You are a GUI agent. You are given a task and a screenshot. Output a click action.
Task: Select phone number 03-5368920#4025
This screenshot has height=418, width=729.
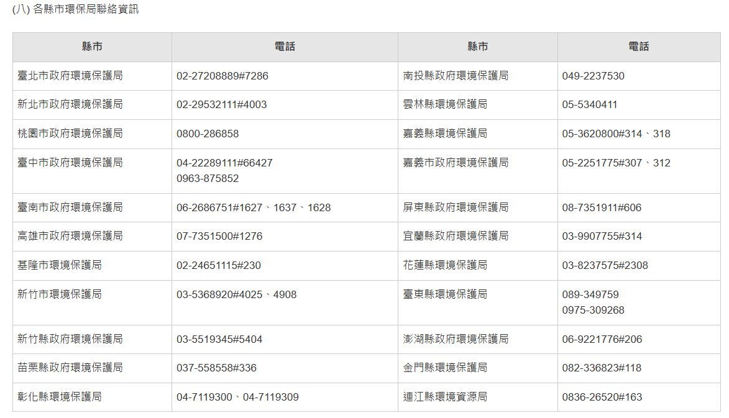(x=219, y=295)
